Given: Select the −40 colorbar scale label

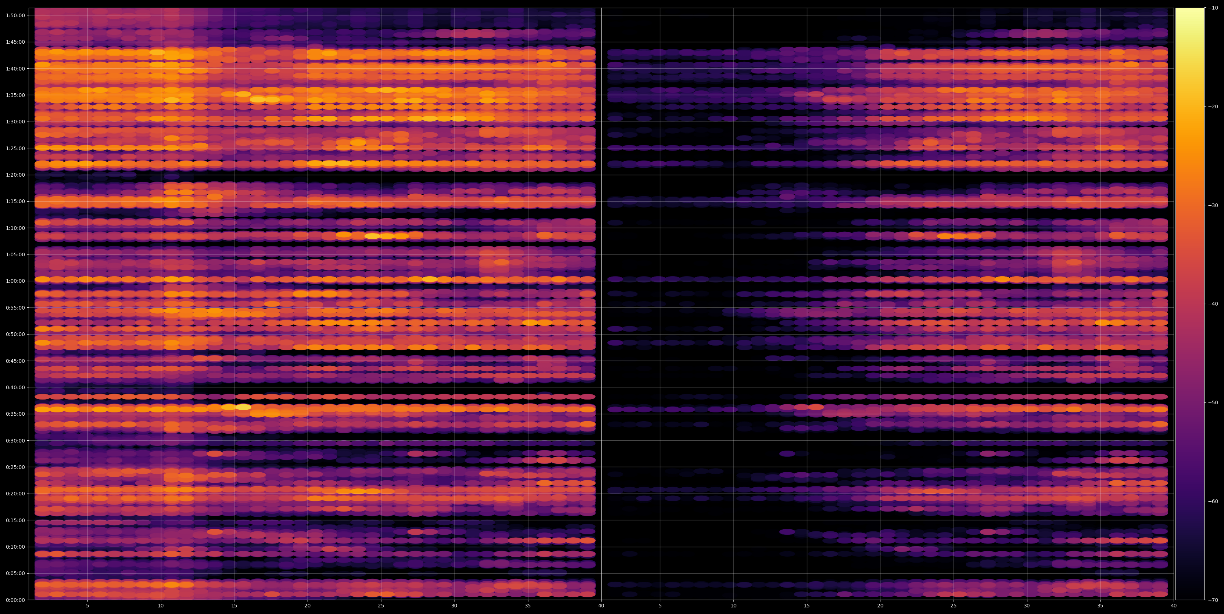Looking at the screenshot, I should pyautogui.click(x=1213, y=304).
